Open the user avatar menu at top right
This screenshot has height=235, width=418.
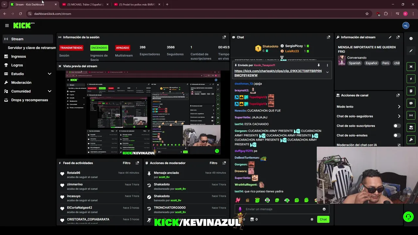[406, 25]
